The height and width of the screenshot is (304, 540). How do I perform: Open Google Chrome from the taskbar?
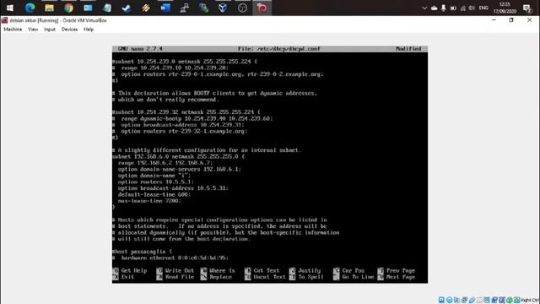[x=68, y=8]
